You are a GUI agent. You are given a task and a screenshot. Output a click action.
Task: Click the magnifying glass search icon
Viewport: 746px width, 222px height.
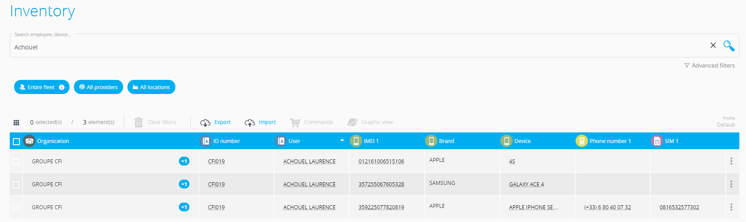pyautogui.click(x=729, y=45)
